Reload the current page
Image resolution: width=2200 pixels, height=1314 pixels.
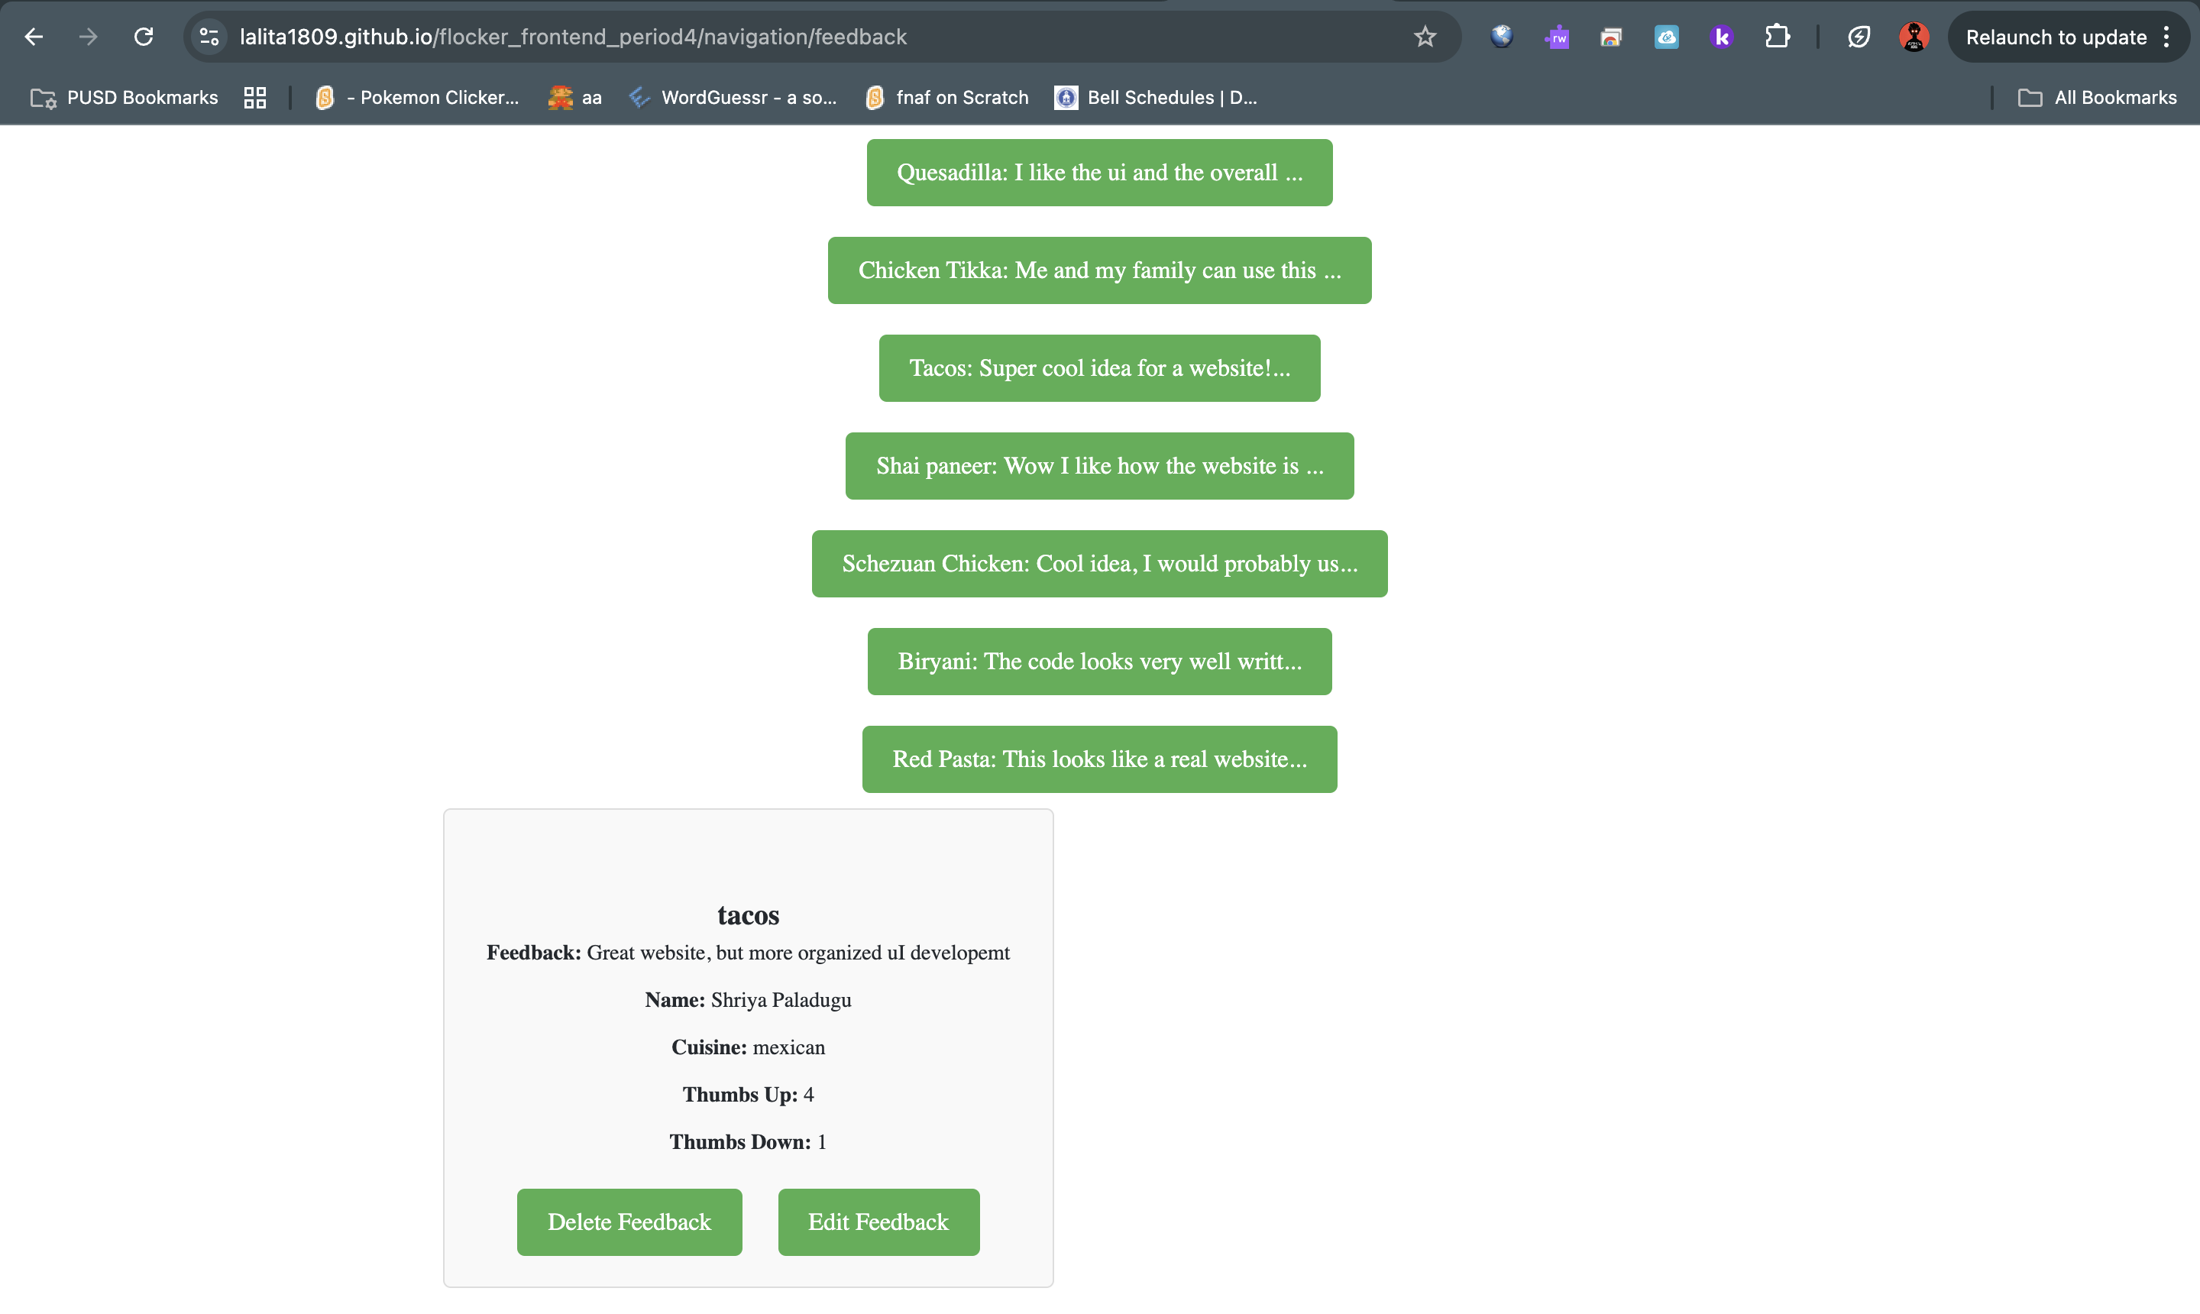[x=144, y=37]
